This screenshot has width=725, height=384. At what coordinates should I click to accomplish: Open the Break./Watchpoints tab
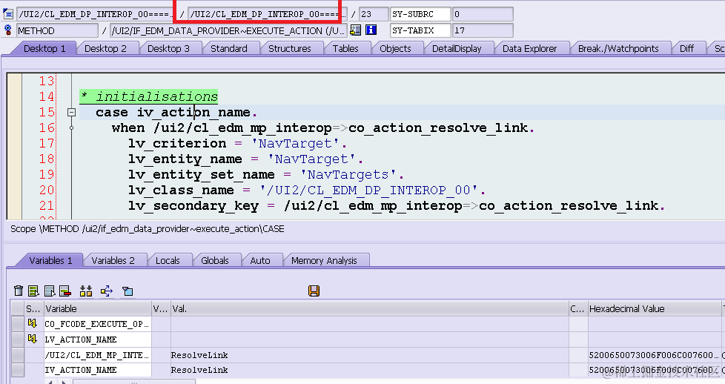pos(618,49)
